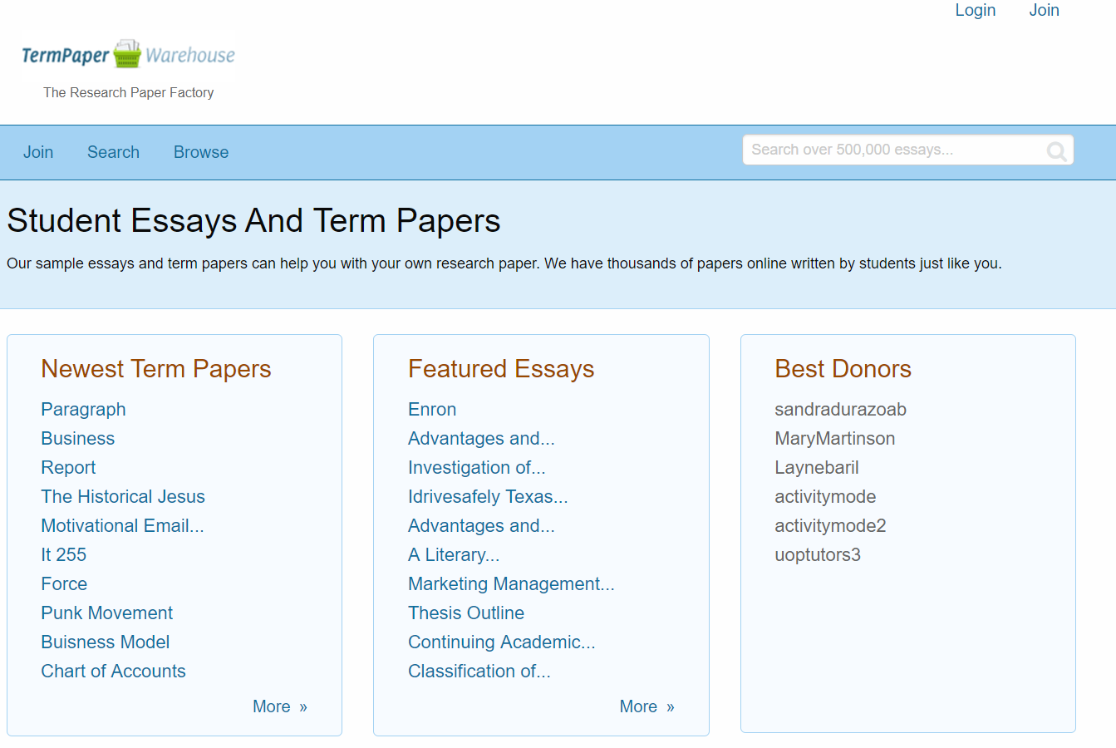
Task: Open the Buisness Model paper
Action: (106, 642)
